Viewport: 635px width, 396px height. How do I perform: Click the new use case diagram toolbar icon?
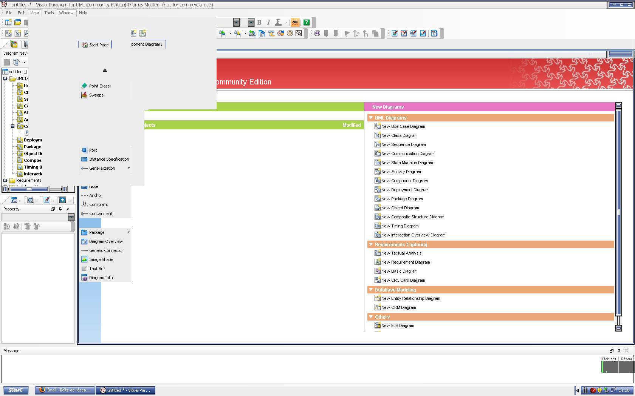coord(8,33)
